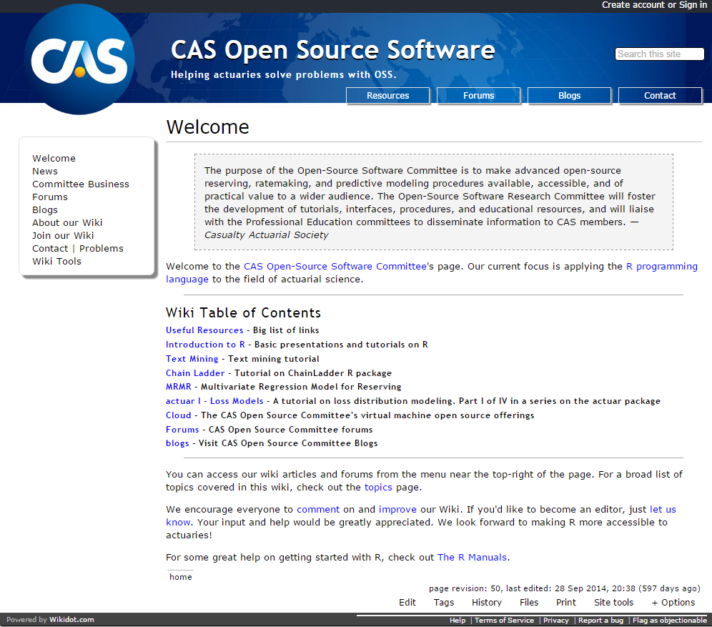Image resolution: width=712 pixels, height=627 pixels.
Task: Open page Files
Action: 529,603
